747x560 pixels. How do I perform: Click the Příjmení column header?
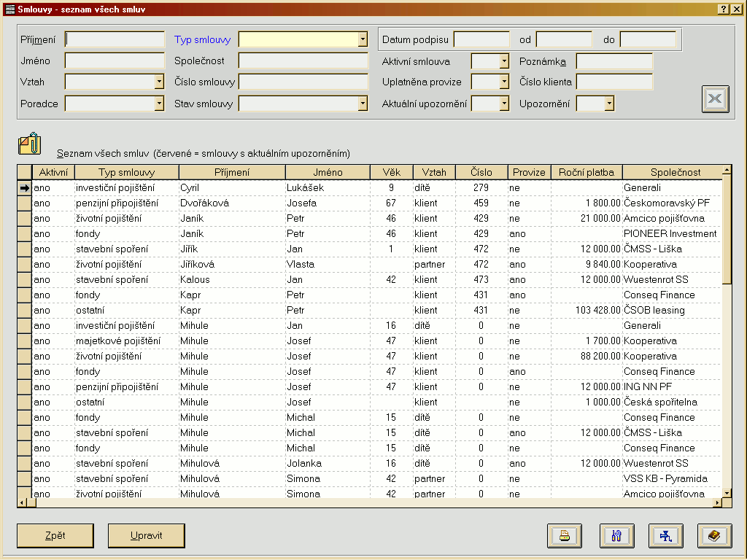tap(231, 173)
